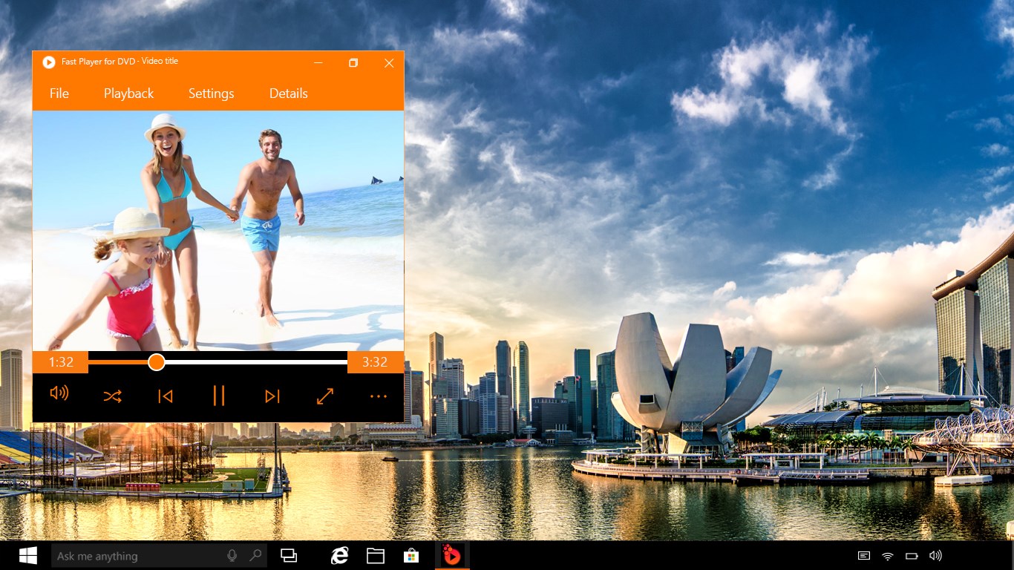Open the Settings menu
1014x570 pixels.
point(211,93)
